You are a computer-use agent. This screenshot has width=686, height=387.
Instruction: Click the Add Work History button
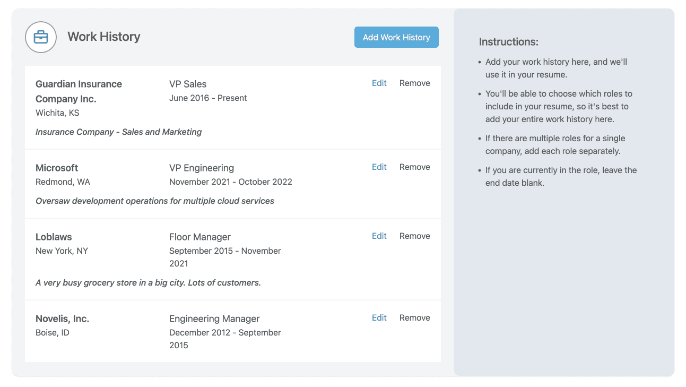pyautogui.click(x=396, y=37)
